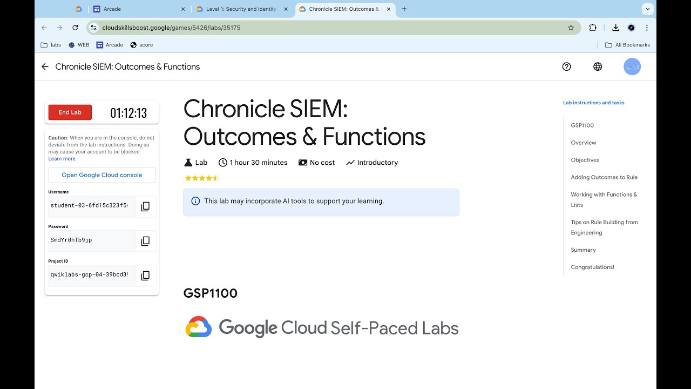Jump to Adding Outcomes to Rule
691x389 pixels.
click(x=604, y=177)
